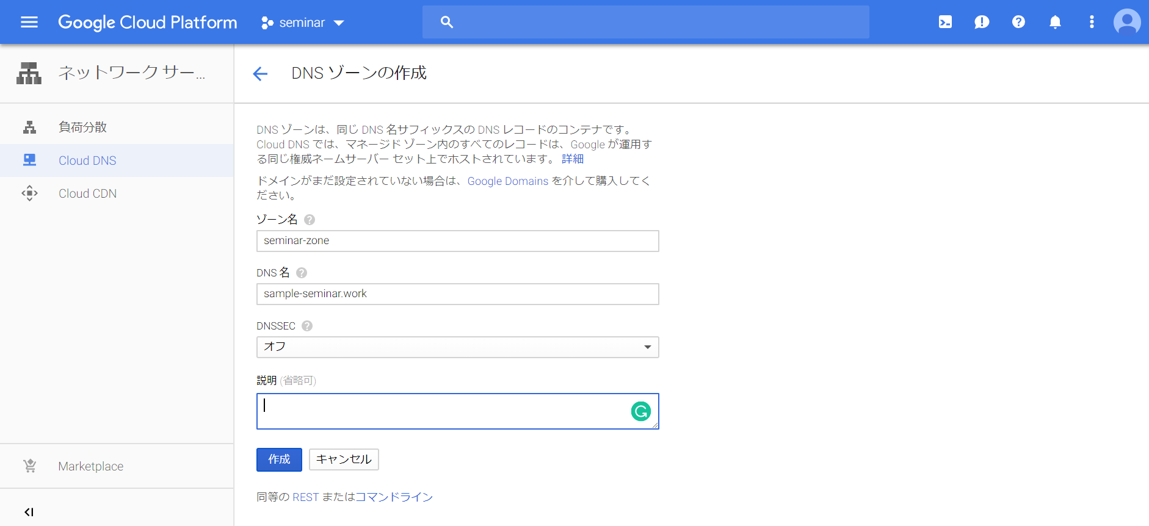Open the 詳細 link
This screenshot has height=526, width=1149.
coord(573,159)
